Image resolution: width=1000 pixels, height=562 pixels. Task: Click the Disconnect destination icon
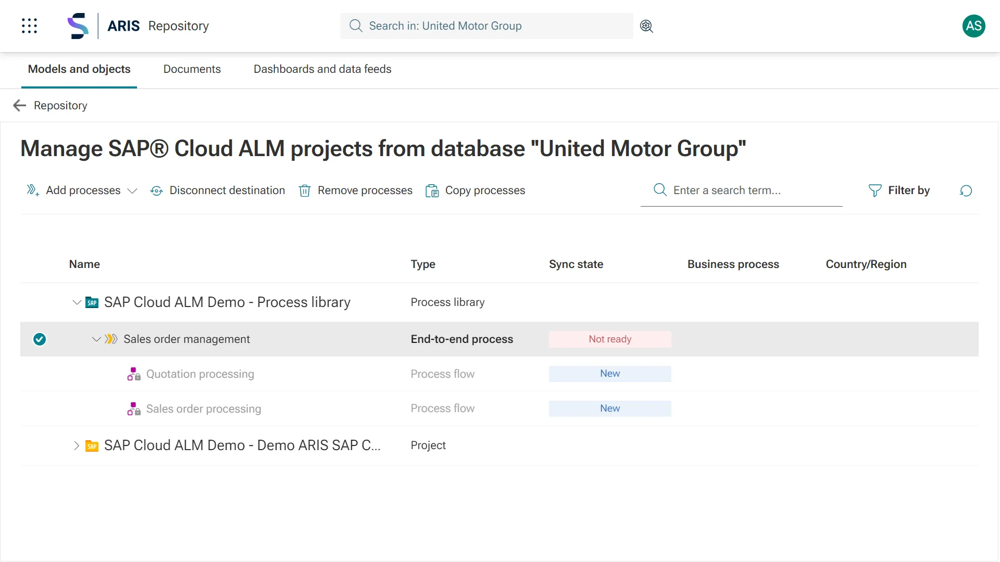coord(156,191)
